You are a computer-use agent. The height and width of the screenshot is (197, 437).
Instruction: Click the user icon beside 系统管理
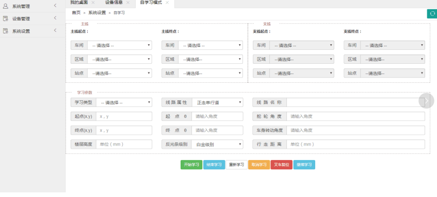[5, 6]
